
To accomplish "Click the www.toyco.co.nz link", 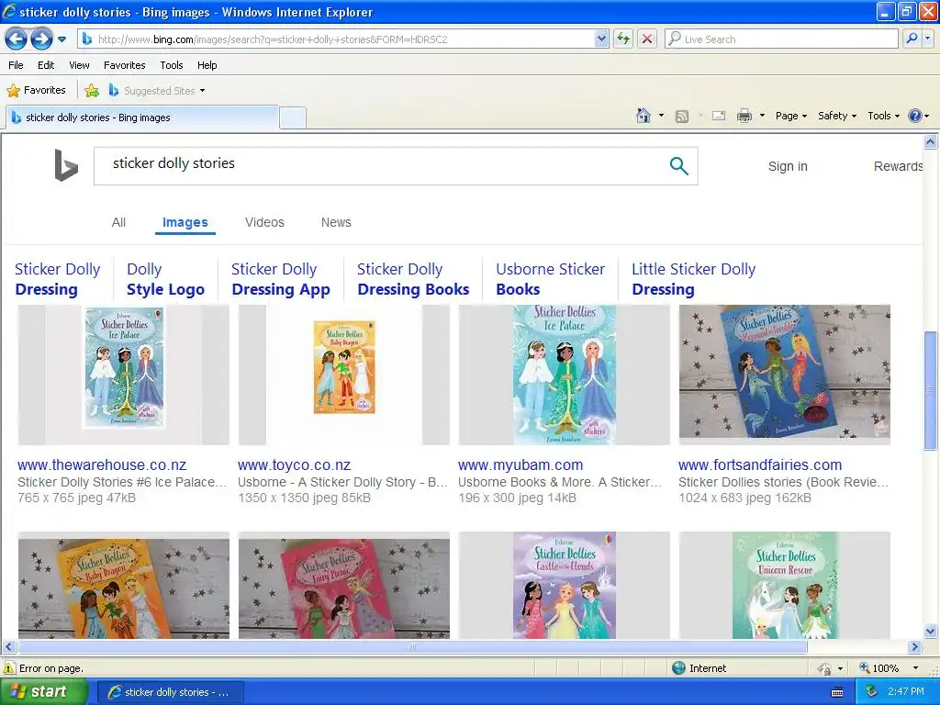I will 295,464.
